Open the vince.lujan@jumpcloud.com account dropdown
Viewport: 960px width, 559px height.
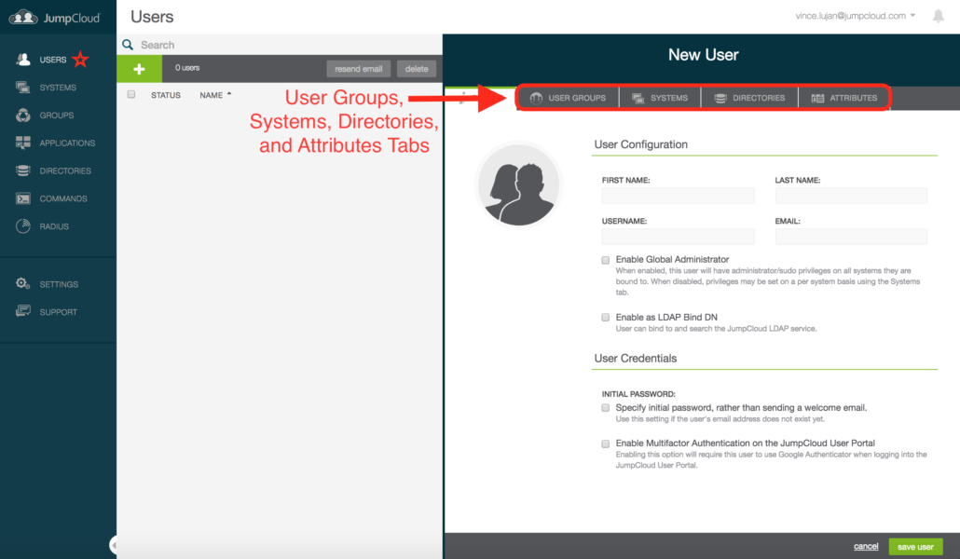click(x=855, y=16)
